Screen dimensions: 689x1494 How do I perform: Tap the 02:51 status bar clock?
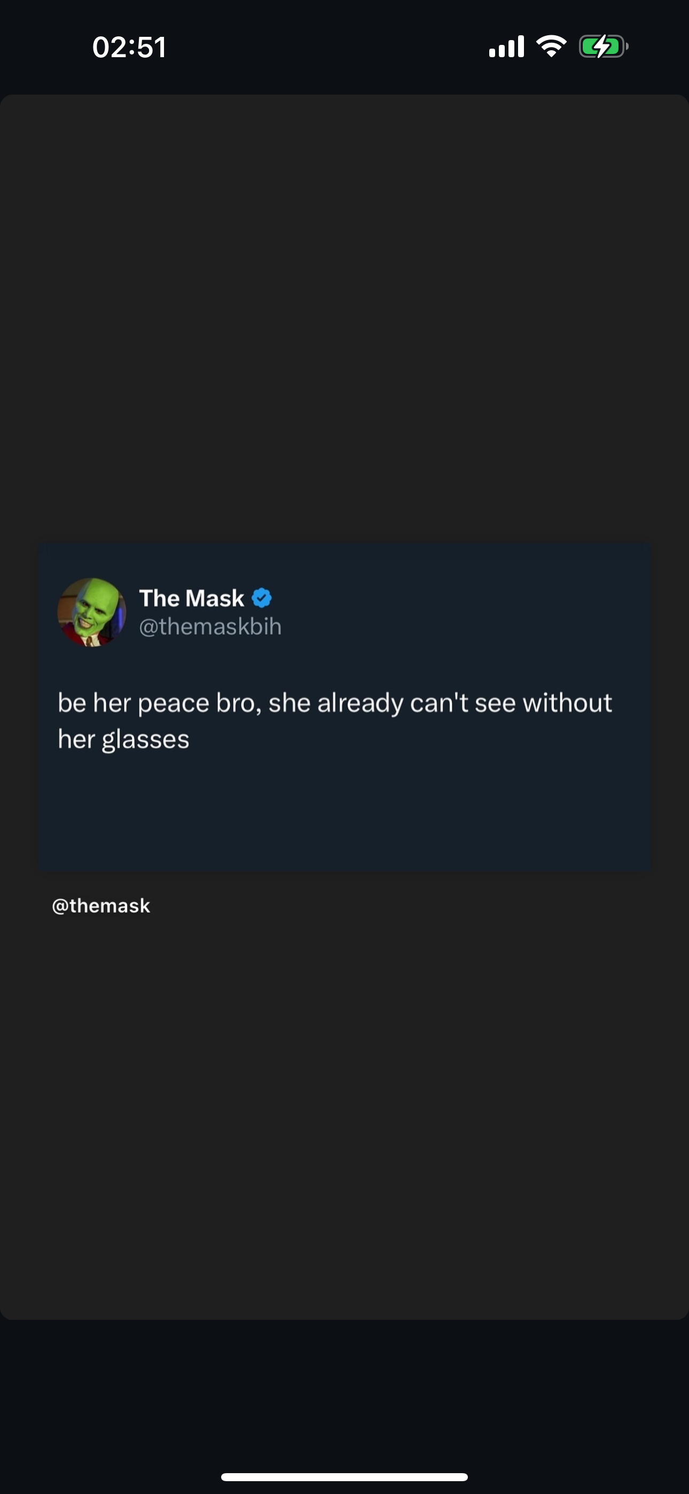coord(129,47)
